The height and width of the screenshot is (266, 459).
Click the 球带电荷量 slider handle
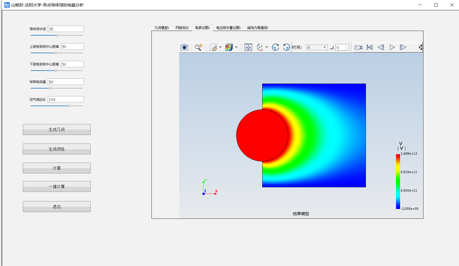(50, 88)
